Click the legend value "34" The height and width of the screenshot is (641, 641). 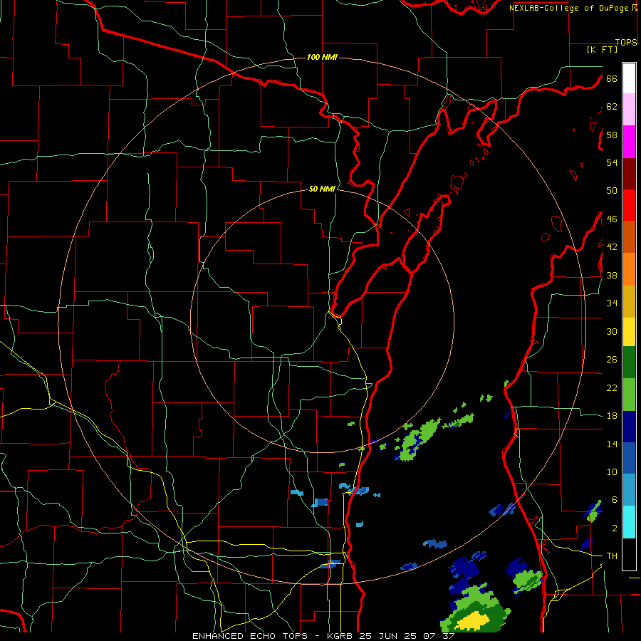point(612,303)
